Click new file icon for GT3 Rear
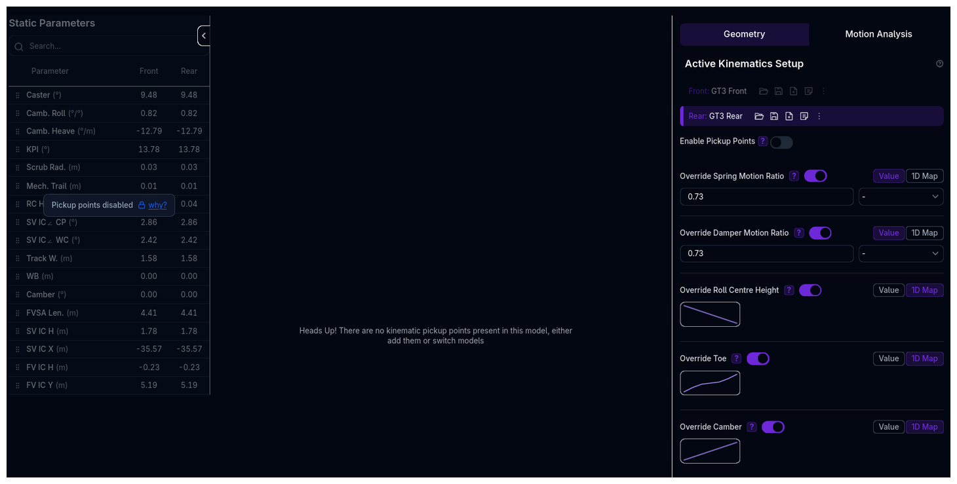This screenshot has height=484, width=957. [789, 117]
